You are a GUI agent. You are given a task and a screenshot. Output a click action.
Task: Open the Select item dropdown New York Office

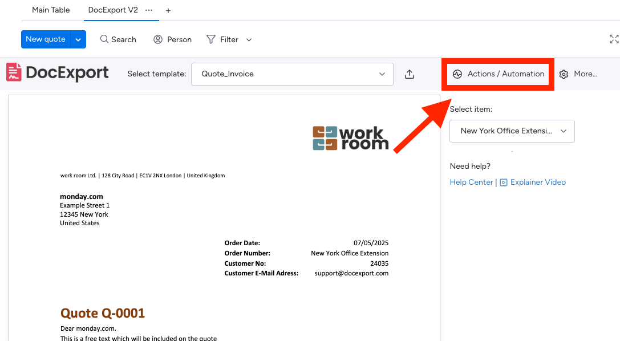[512, 131]
